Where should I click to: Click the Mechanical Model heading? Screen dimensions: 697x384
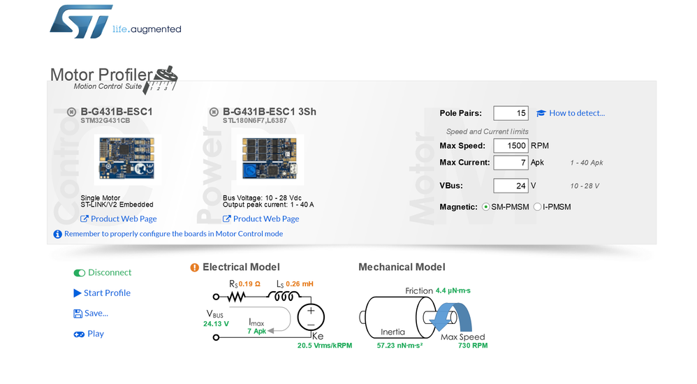click(x=402, y=267)
